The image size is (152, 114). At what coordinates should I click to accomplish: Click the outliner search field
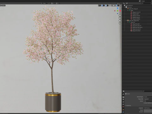click(146, 3)
